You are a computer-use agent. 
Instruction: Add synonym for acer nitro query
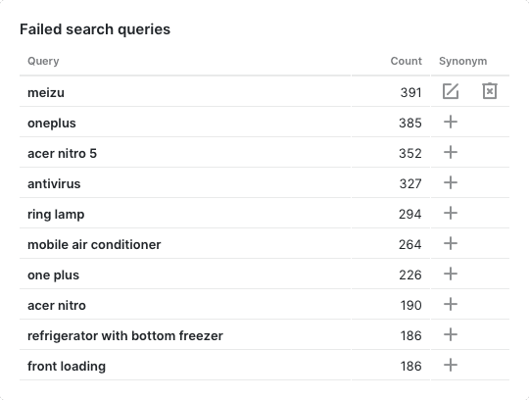tap(451, 304)
